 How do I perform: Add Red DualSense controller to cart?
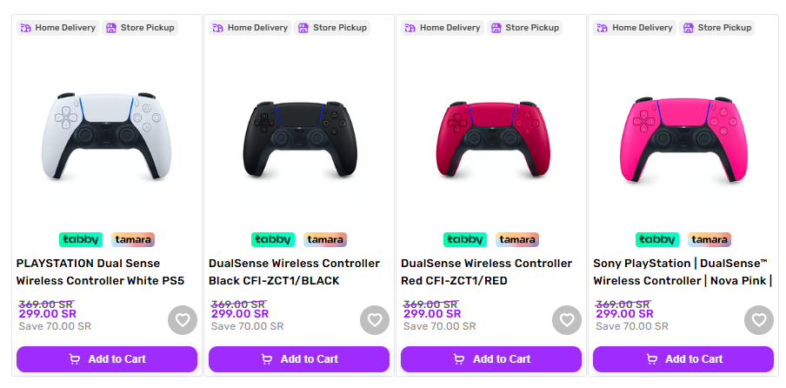491,359
